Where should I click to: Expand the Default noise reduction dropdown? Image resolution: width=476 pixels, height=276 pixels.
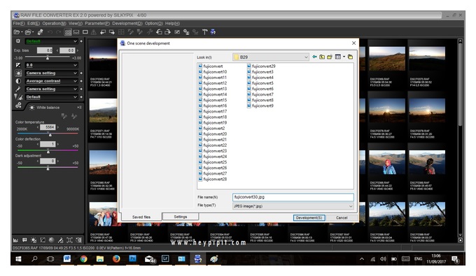click(x=51, y=97)
